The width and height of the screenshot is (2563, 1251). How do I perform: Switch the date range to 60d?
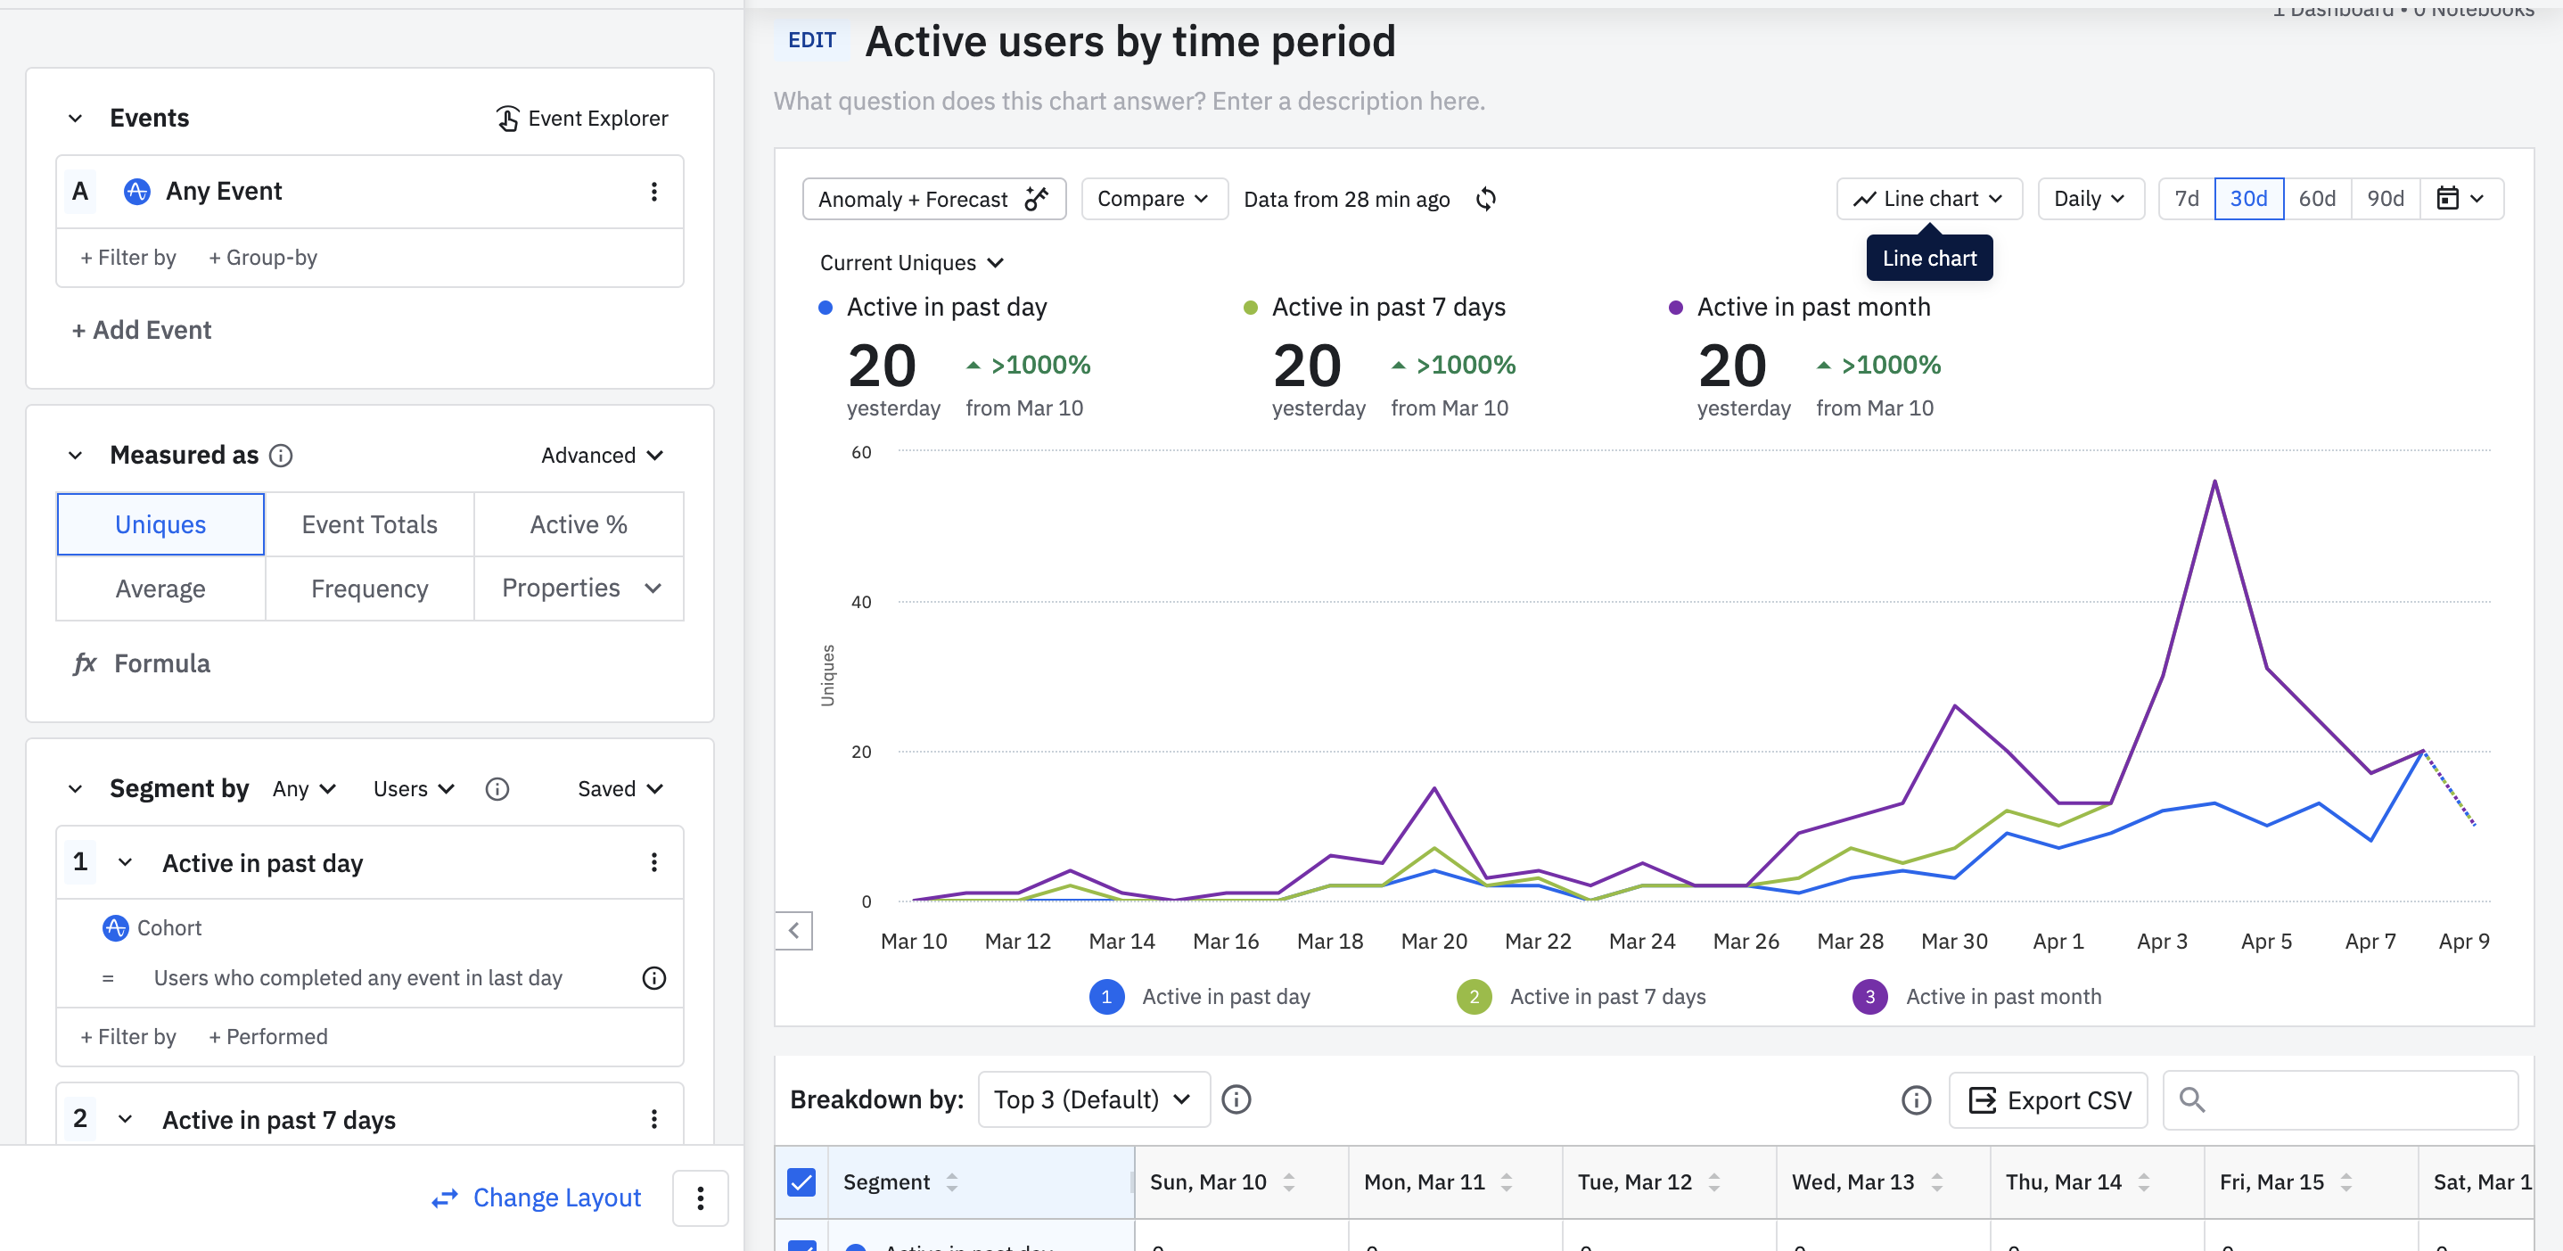tap(2316, 199)
